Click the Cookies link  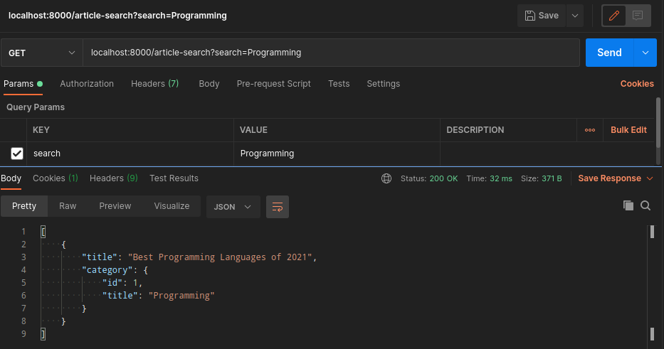636,84
